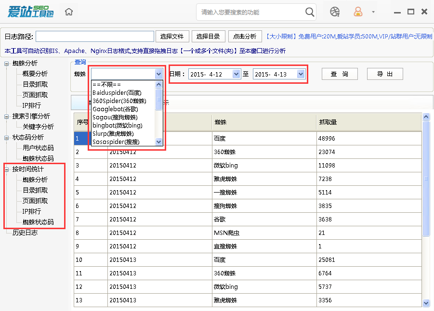Open the 【大小限制】 size limit link
Image resolution: width=434 pixels, height=311 pixels.
(280, 36)
